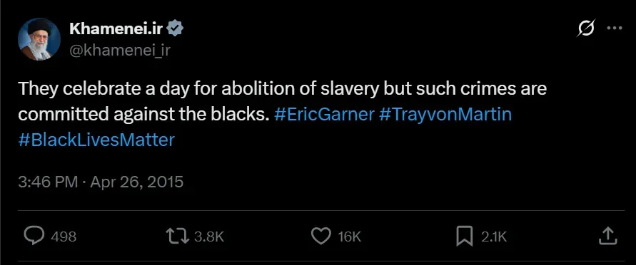Click the 16K likes count

[350, 237]
